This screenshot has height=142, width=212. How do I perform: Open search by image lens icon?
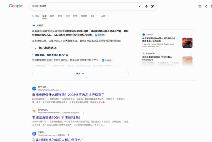(153, 6)
